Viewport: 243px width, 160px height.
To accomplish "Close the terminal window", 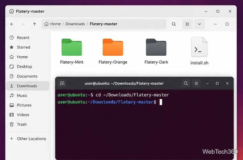I will click(227, 84).
